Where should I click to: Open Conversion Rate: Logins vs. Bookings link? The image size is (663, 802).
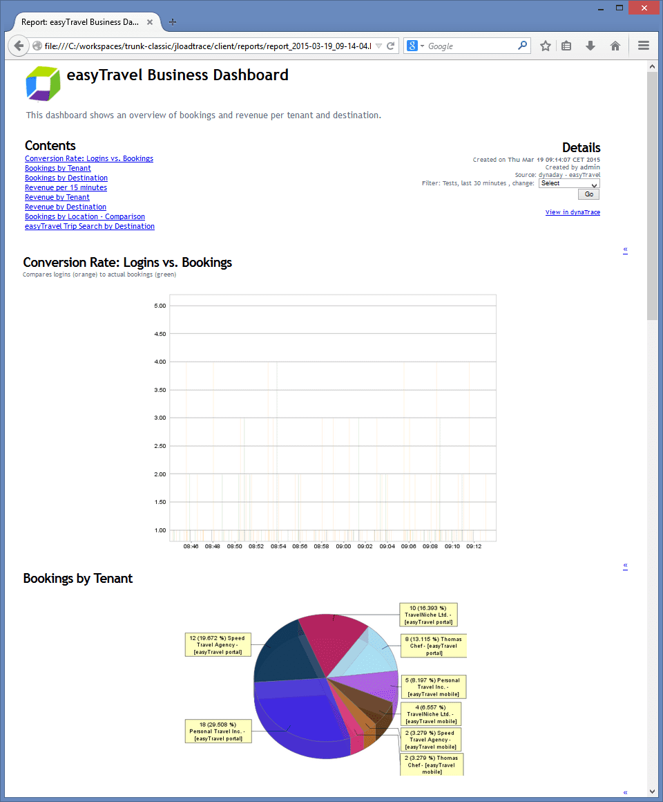[89, 158]
